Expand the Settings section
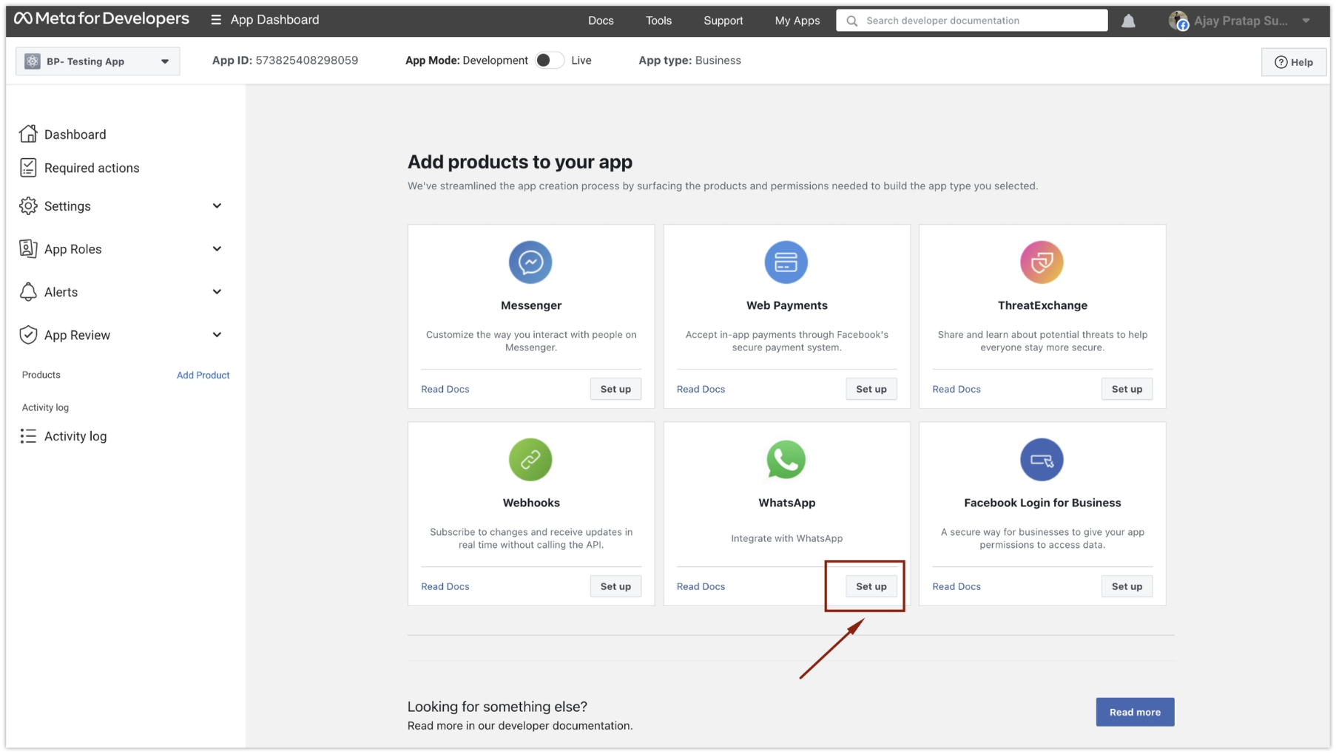 click(217, 206)
